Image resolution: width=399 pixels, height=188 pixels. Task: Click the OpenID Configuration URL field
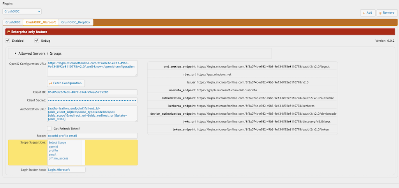92,68
